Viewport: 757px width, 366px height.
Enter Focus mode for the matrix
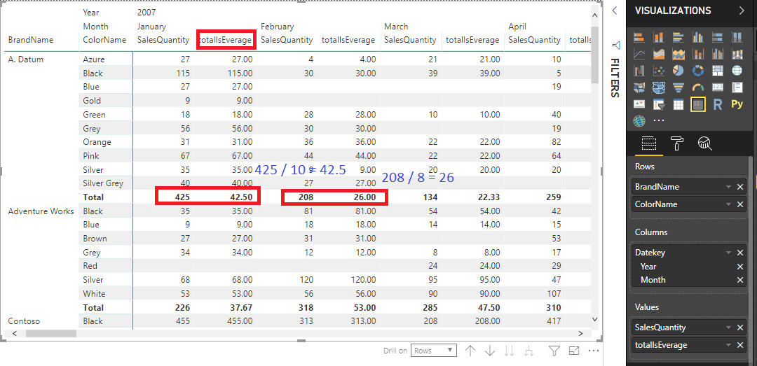[574, 351]
